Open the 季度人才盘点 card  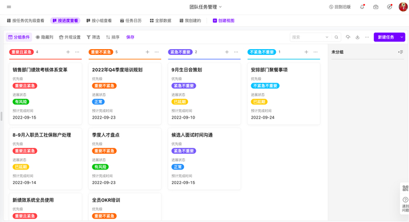coord(125,159)
